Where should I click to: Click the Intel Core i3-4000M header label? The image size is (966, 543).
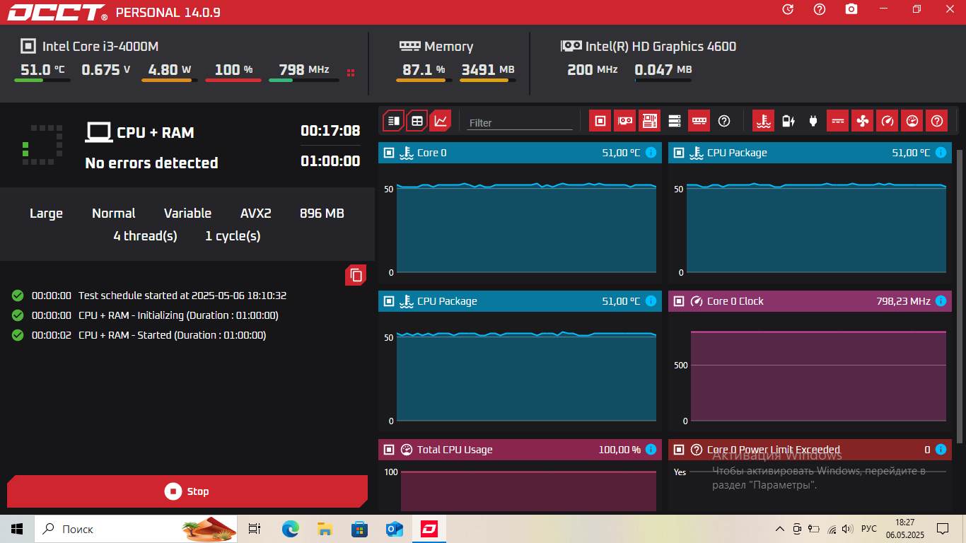(x=100, y=47)
